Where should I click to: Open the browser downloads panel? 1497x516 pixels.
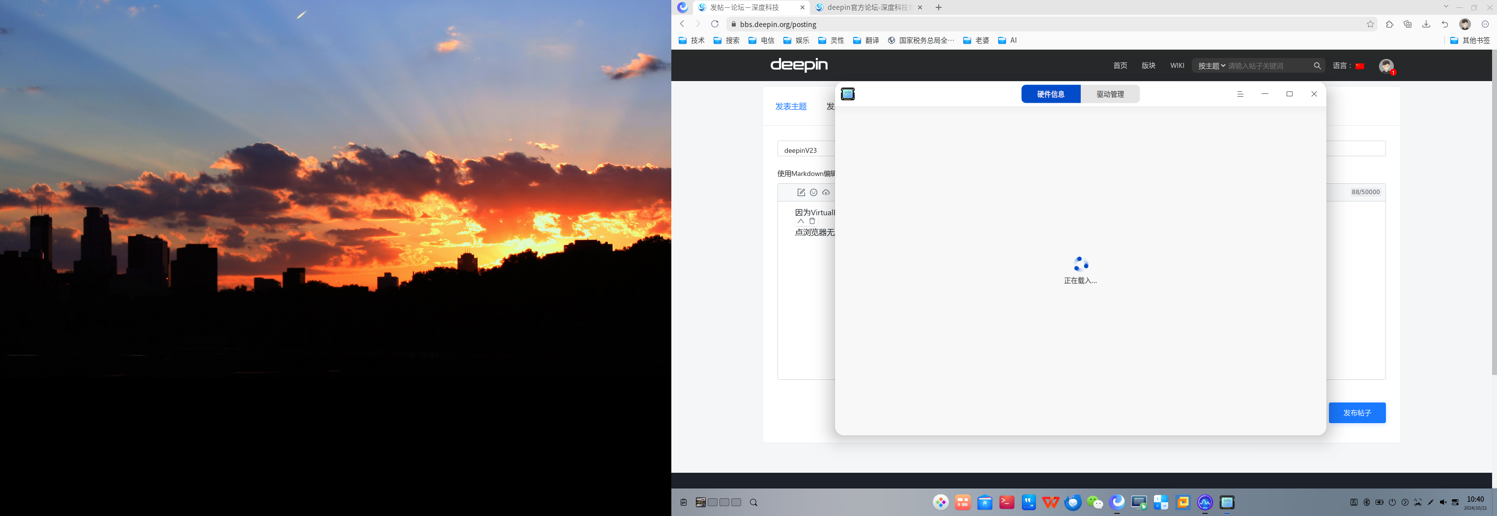point(1426,25)
